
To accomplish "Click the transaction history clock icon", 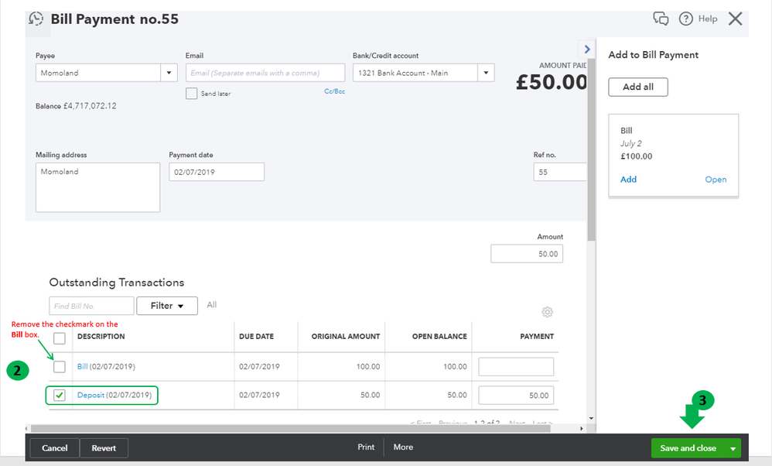I will click(36, 19).
